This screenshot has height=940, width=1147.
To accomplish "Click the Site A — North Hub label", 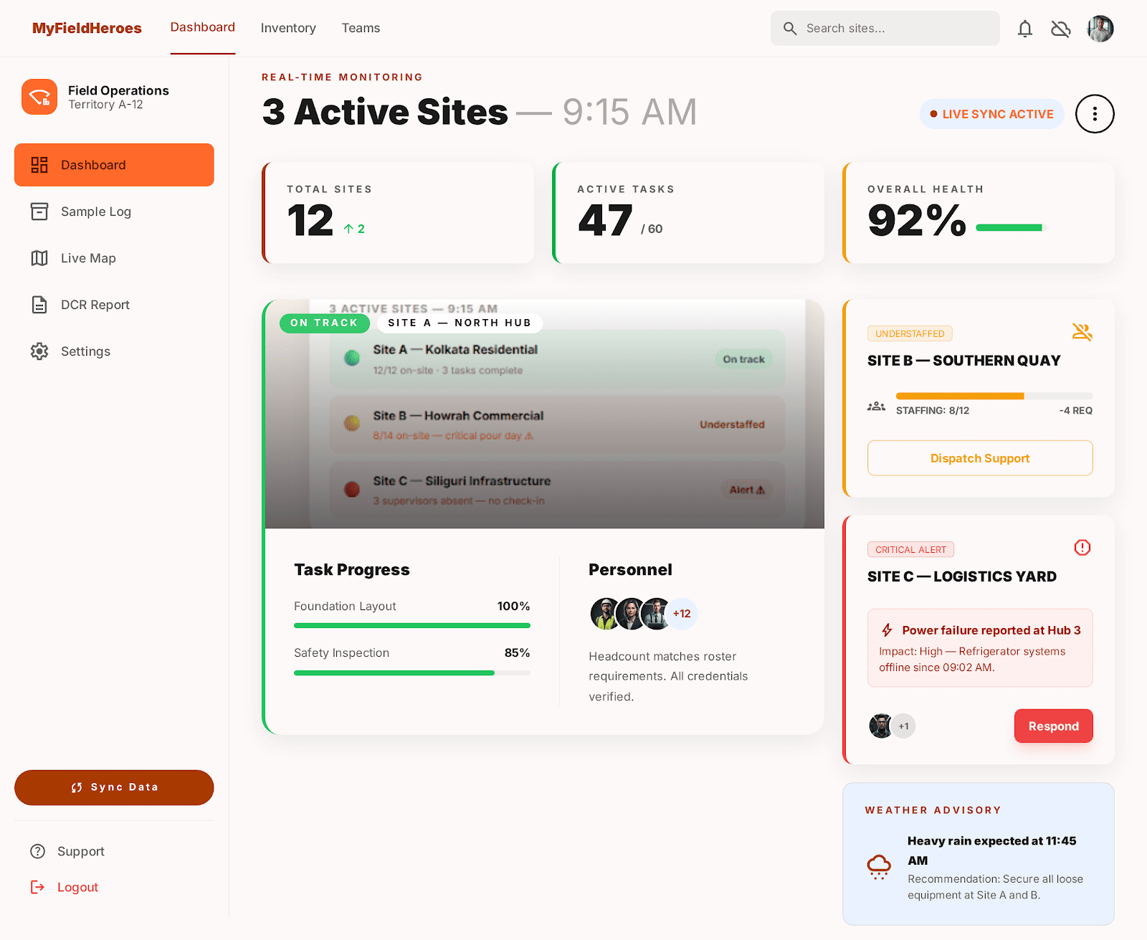I will [460, 323].
